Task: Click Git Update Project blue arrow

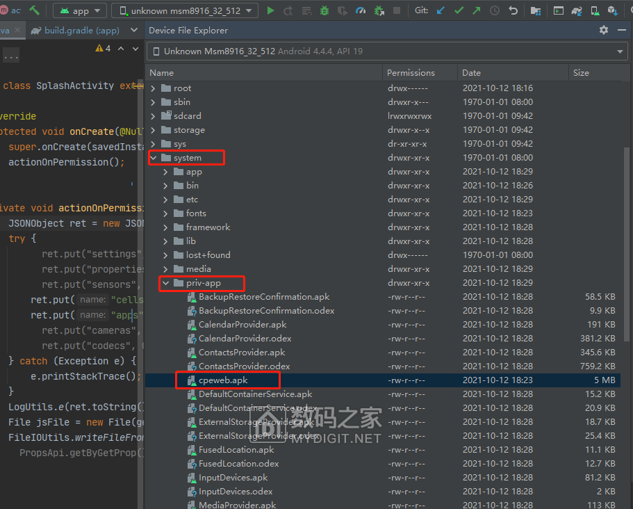Action: (441, 10)
